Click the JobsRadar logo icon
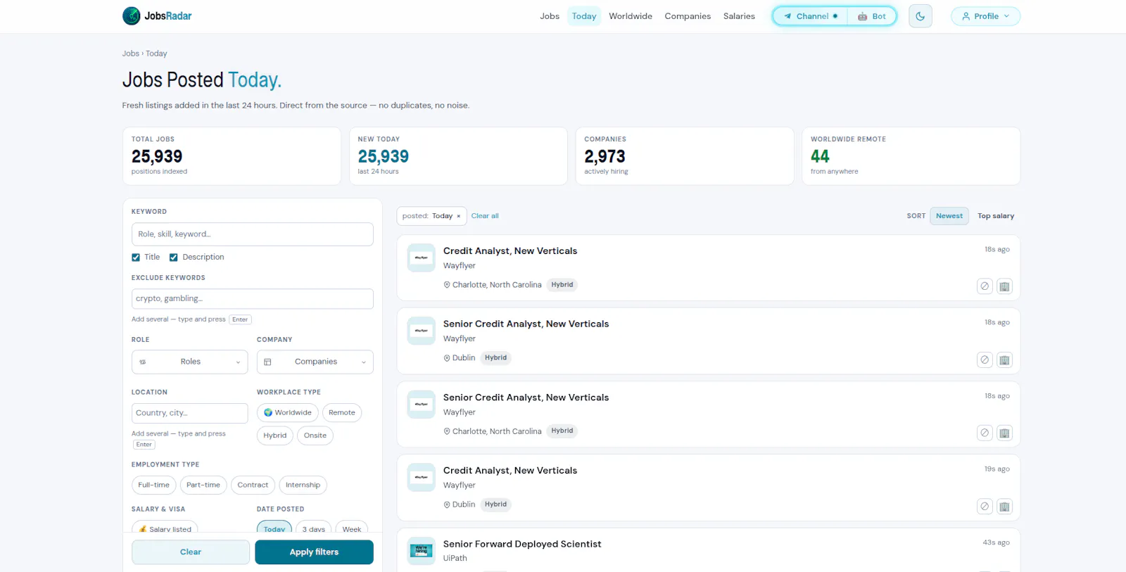Viewport: 1126px width, 572px height. pyautogui.click(x=131, y=16)
